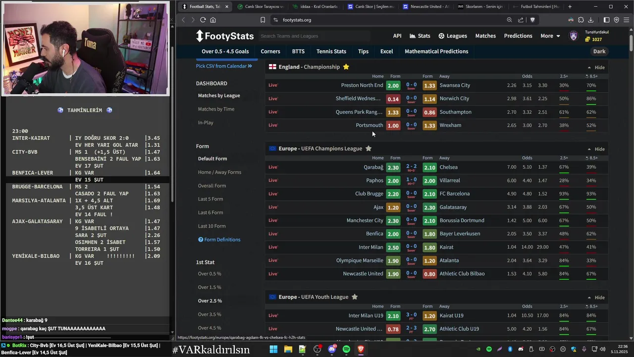Click the API link in header

pos(397,36)
